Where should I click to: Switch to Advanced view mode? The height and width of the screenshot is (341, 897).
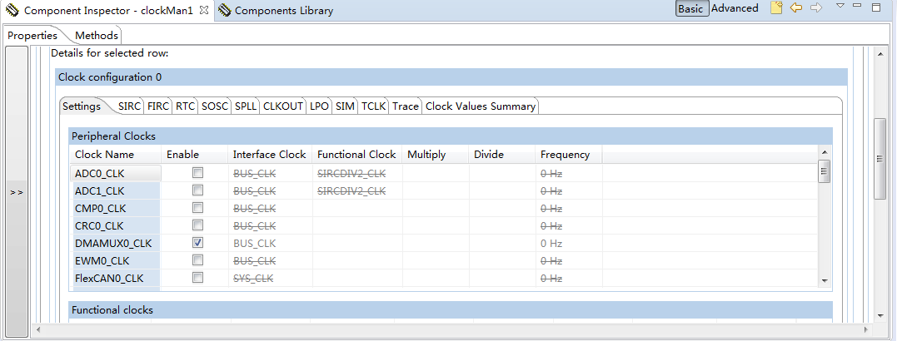point(735,8)
